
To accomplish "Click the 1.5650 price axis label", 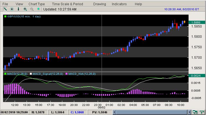I will 196,68.
